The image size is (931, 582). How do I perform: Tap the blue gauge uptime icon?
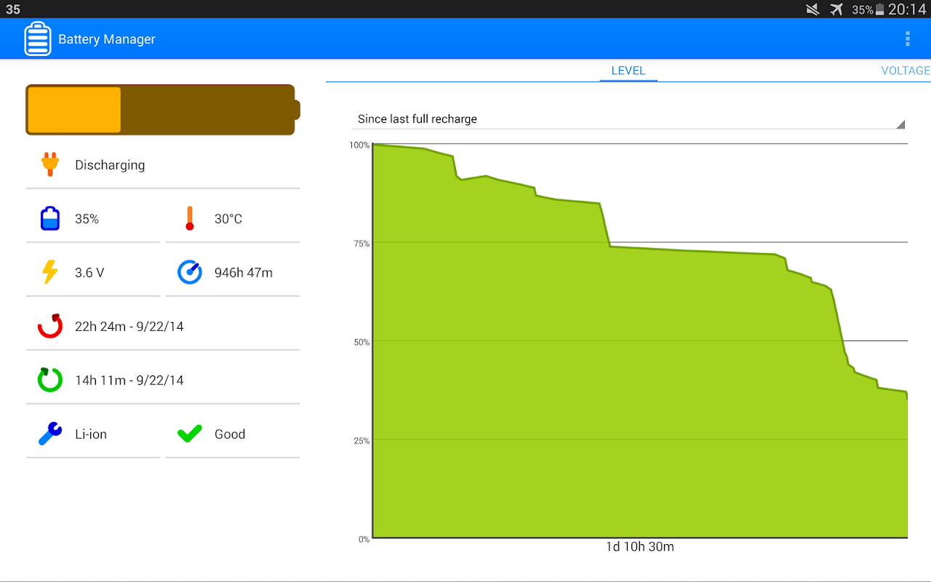tap(190, 272)
